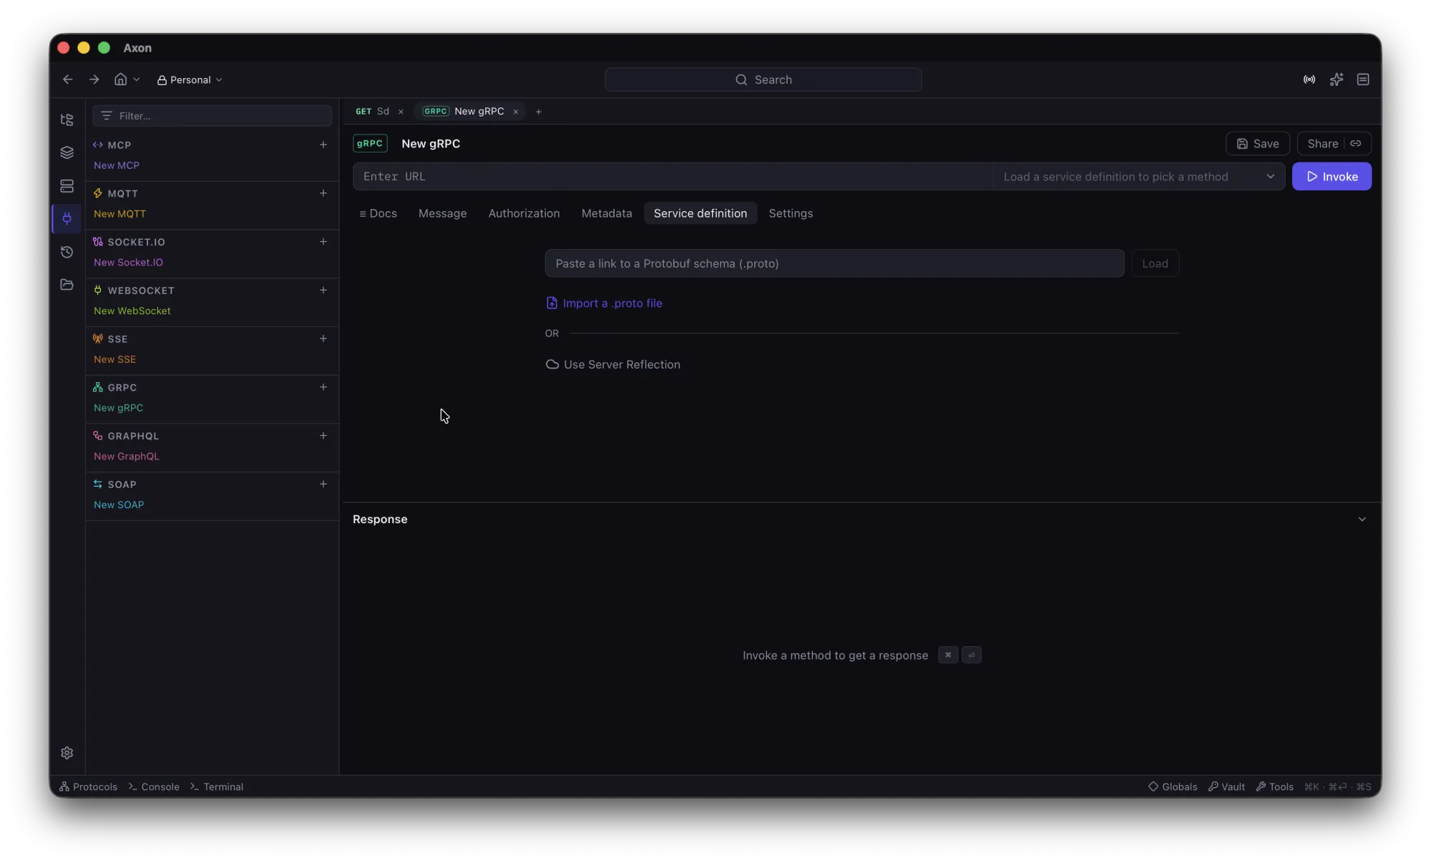Toggle the side panel layout icon at top right
The image size is (1431, 863).
click(x=1363, y=79)
